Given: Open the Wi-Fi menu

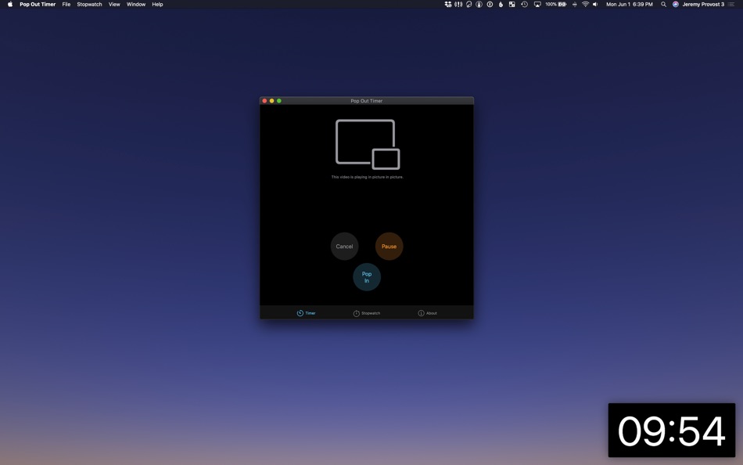Looking at the screenshot, I should click(585, 4).
